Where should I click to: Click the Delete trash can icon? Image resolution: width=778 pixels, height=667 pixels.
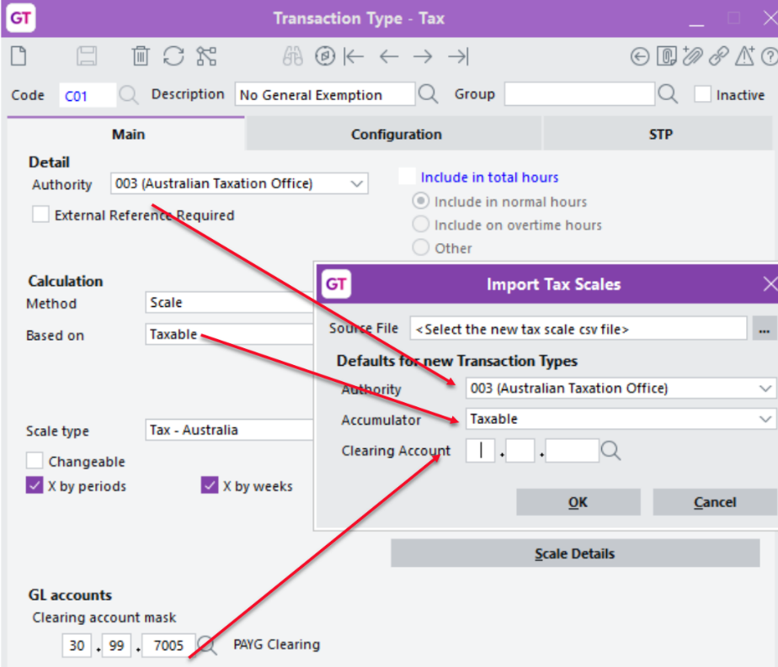(x=140, y=56)
